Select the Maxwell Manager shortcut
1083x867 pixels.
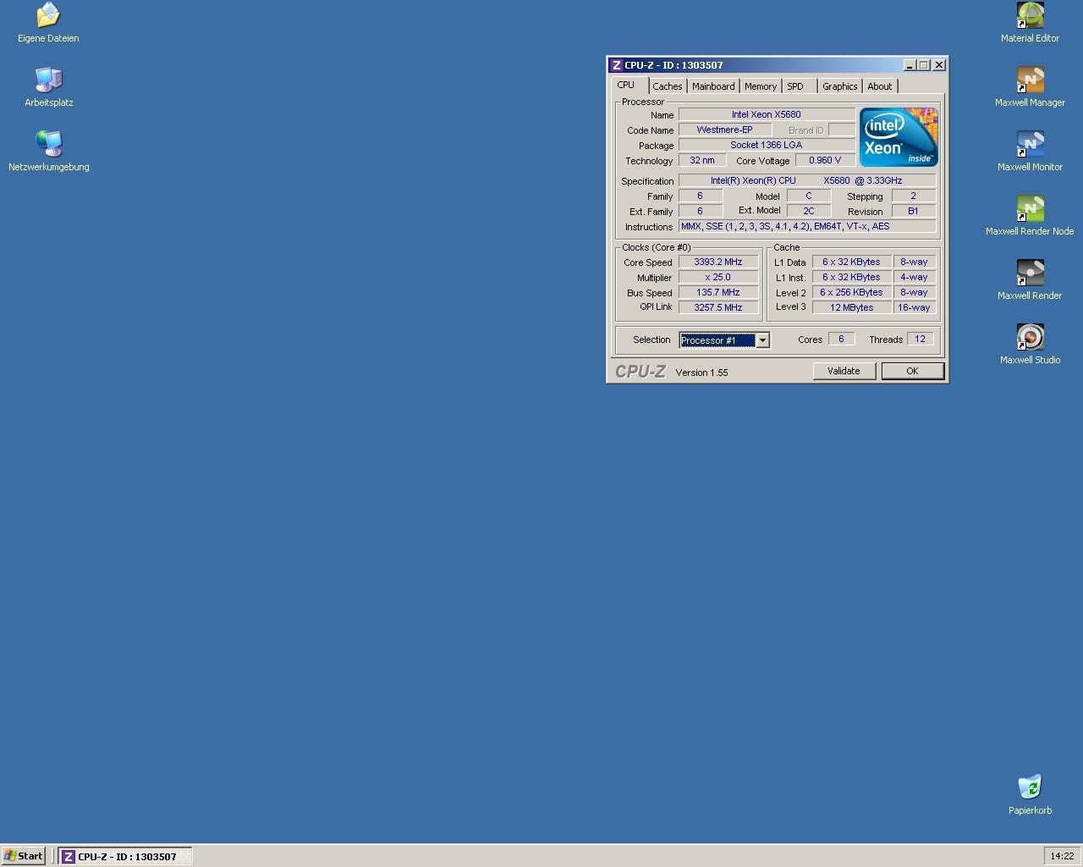(x=1030, y=87)
